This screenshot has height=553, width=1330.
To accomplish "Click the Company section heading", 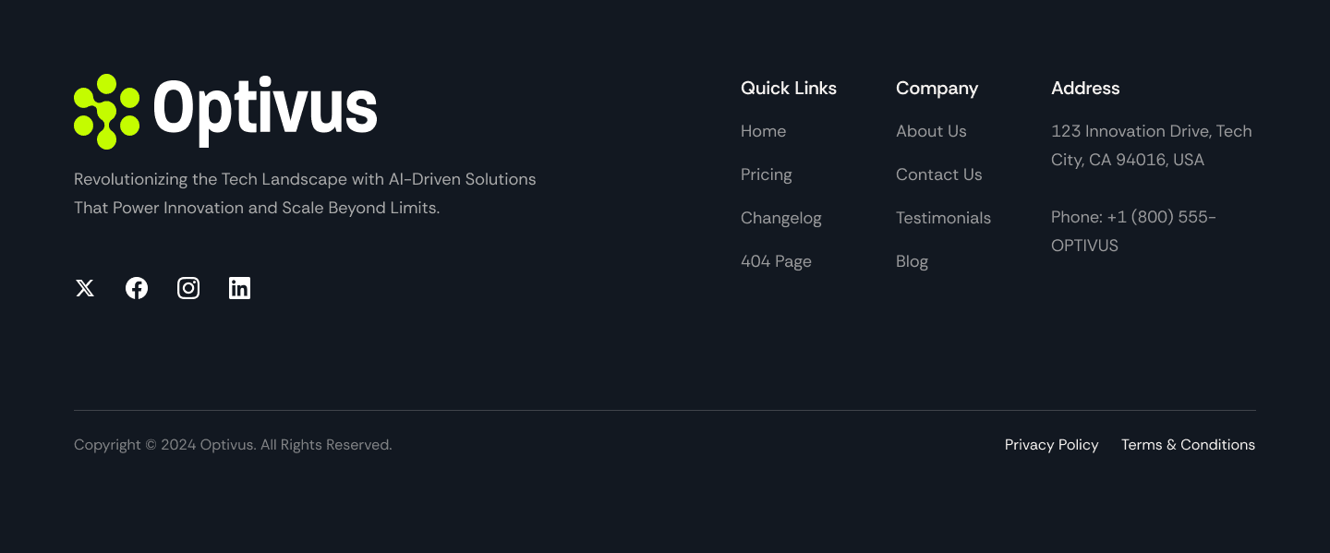I will pos(937,88).
